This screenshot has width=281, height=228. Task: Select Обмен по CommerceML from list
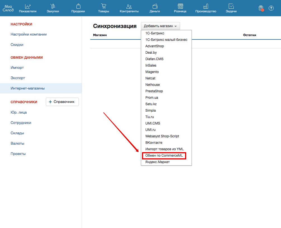click(164, 156)
